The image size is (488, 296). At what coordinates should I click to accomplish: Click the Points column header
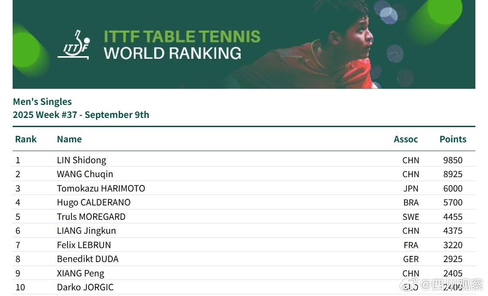(x=453, y=139)
